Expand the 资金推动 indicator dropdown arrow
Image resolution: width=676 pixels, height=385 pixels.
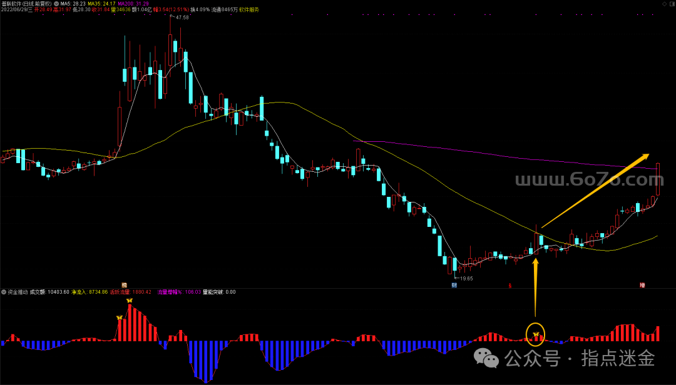click(x=4, y=292)
